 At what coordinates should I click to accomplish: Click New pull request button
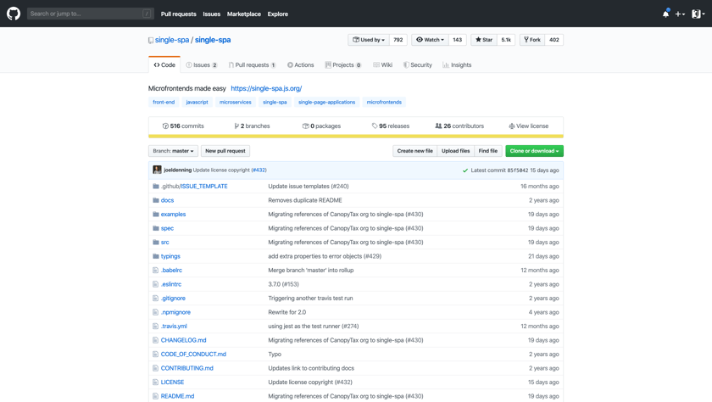[x=225, y=151]
